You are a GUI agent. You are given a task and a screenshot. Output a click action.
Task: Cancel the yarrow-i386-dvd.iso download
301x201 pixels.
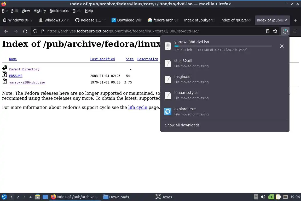coord(282,46)
